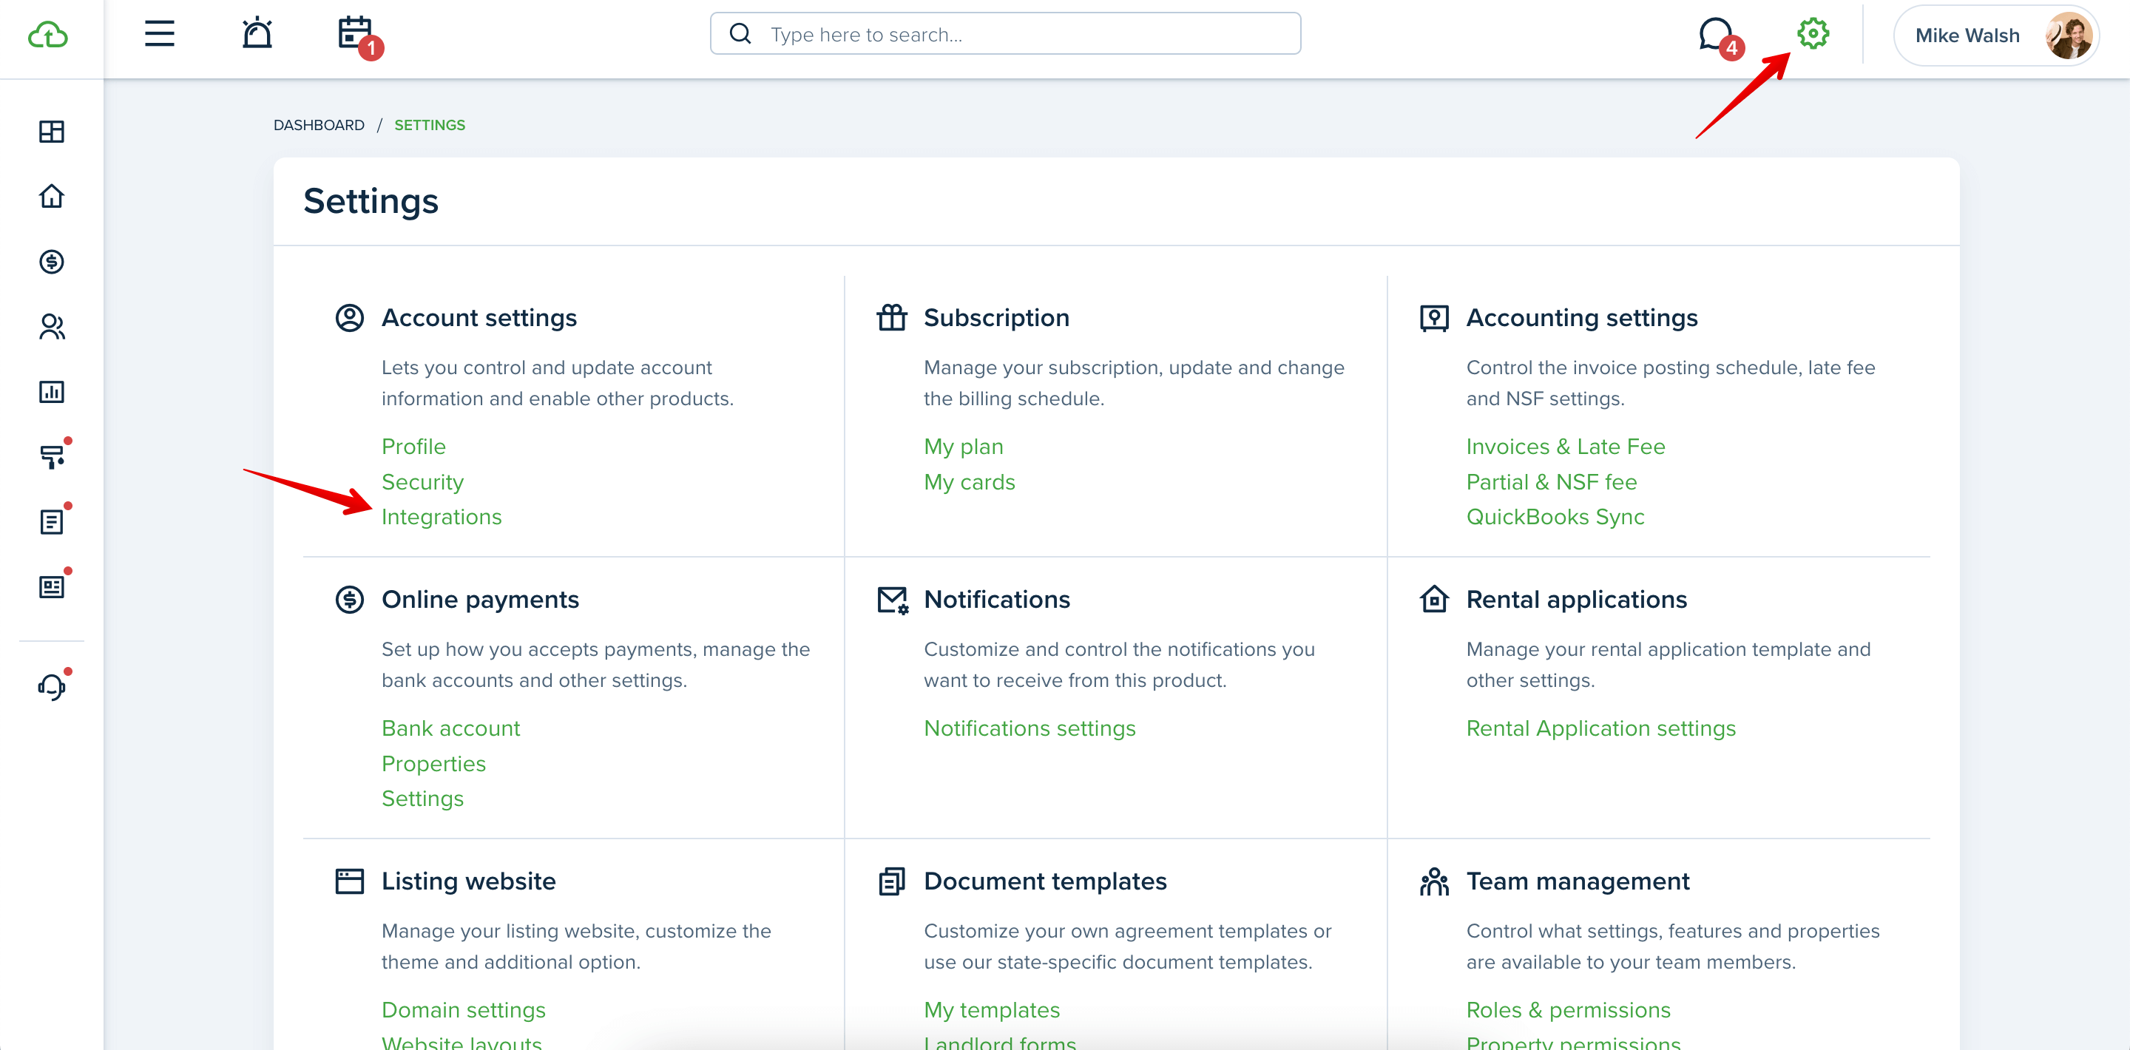Open contacts people icon in sidebar
Image resolution: width=2130 pixels, height=1050 pixels.
[51, 327]
